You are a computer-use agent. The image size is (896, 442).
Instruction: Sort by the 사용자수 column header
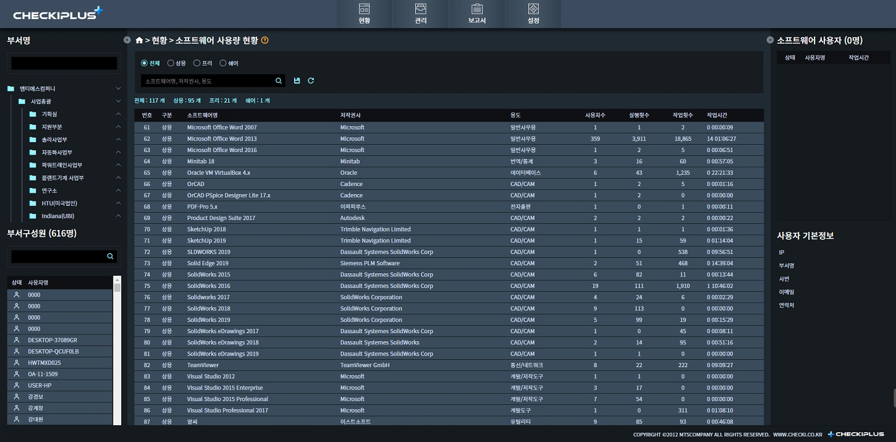pyautogui.click(x=595, y=115)
